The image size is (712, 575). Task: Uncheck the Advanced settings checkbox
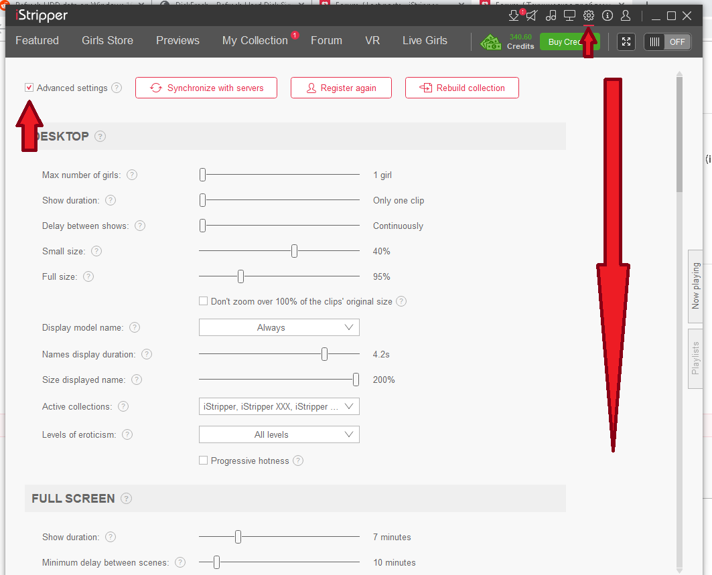(29, 87)
